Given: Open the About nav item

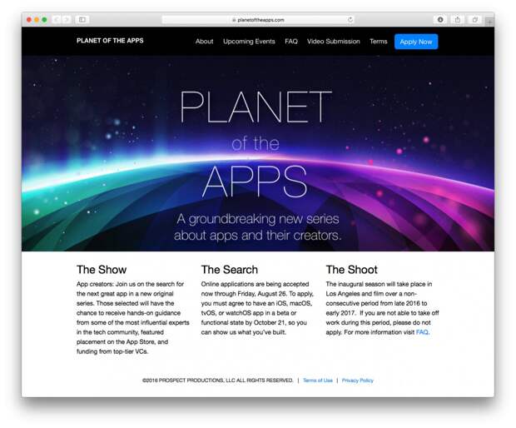Looking at the screenshot, I should pyautogui.click(x=205, y=42).
